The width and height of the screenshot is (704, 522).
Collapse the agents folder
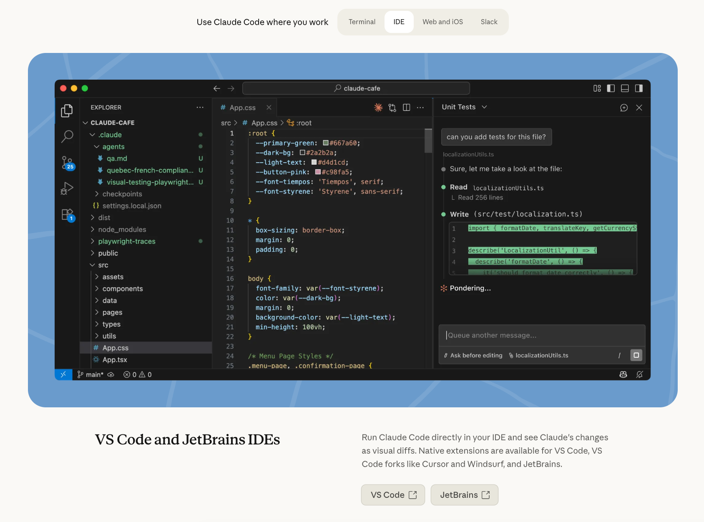pos(109,147)
